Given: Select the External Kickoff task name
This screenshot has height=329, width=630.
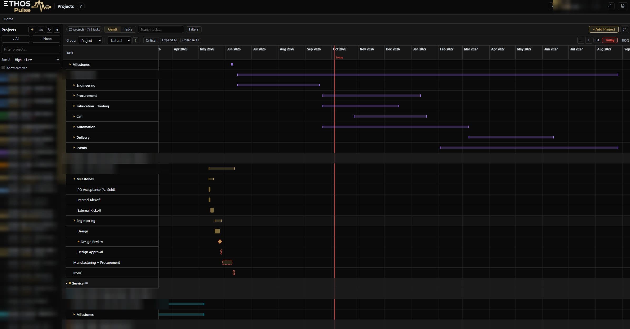Looking at the screenshot, I should coord(89,210).
